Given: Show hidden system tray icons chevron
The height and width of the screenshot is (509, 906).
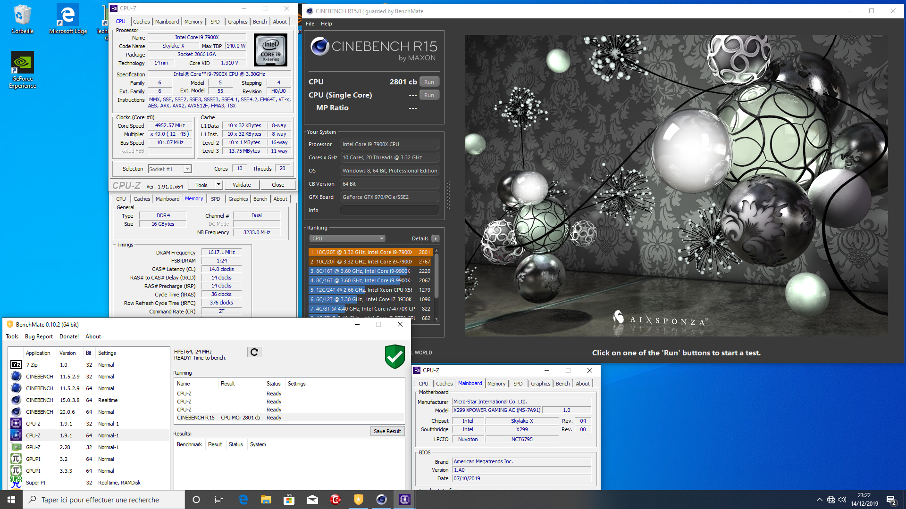Looking at the screenshot, I should (819, 500).
